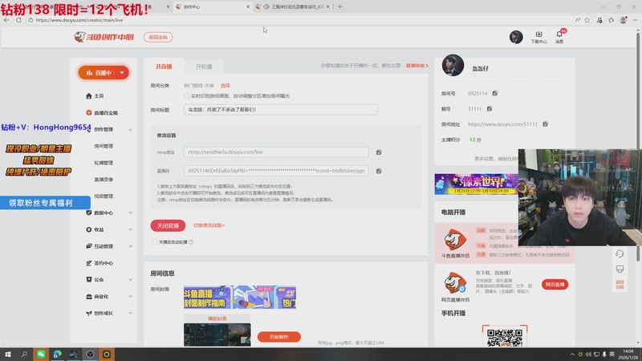Screen dimensions: 642x361
Task: Enable real-time game screen recognition checkbox
Action: [x=186, y=95]
